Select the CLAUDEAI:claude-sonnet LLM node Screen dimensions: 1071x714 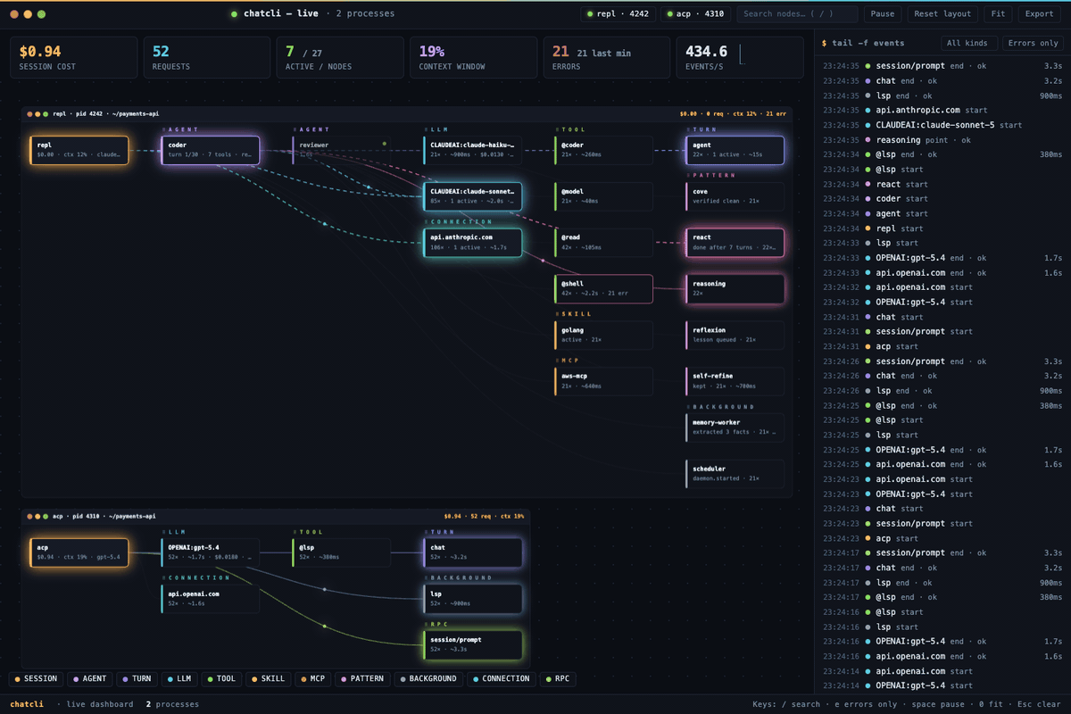point(472,196)
